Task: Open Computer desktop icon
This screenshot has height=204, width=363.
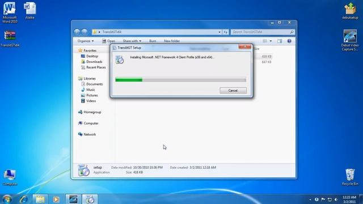Action: coord(10,177)
